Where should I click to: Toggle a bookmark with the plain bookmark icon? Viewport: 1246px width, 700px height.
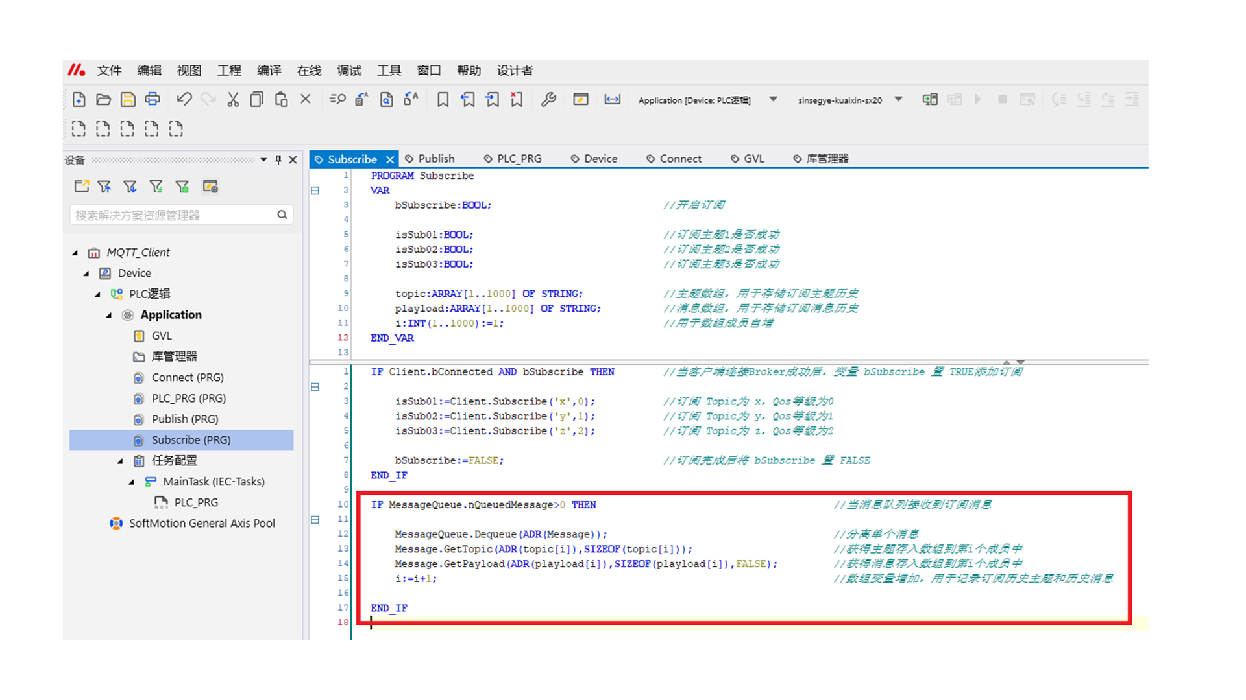pos(443,99)
